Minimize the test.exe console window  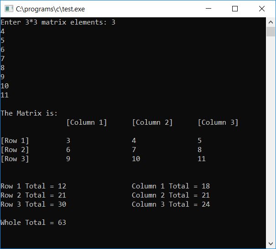(x=208, y=9)
